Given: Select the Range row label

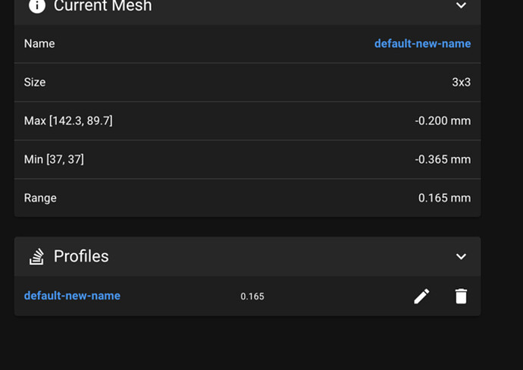Looking at the screenshot, I should tap(40, 198).
